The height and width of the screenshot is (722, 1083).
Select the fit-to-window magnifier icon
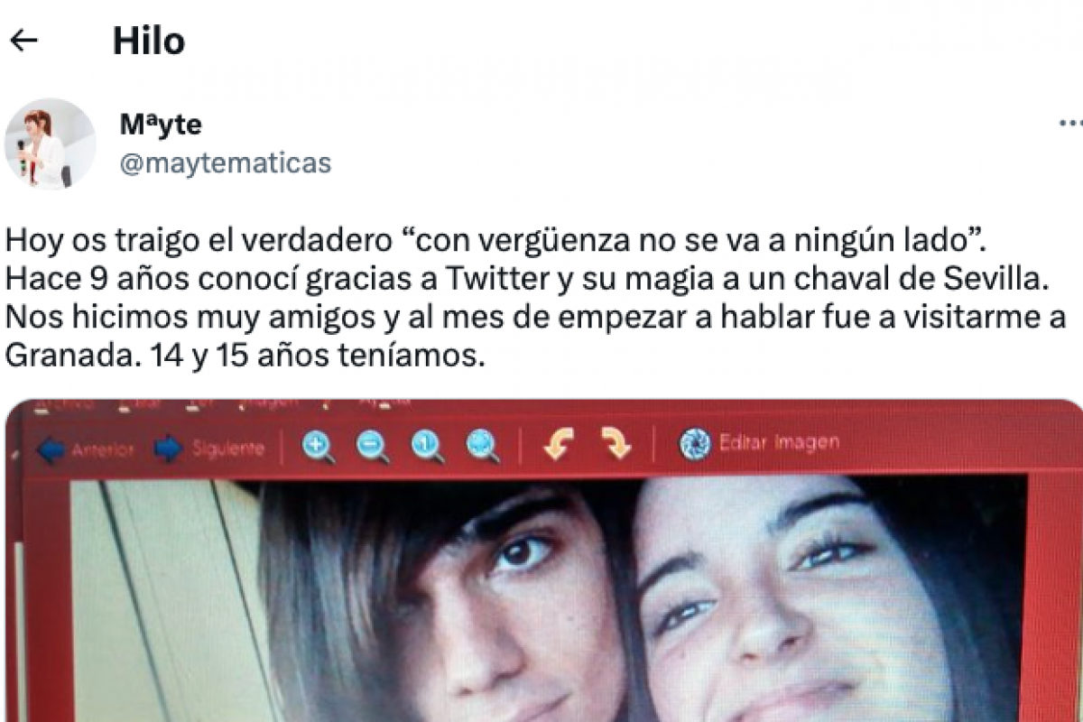(483, 445)
